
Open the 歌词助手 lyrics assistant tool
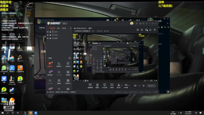pyautogui.click(x=68, y=82)
